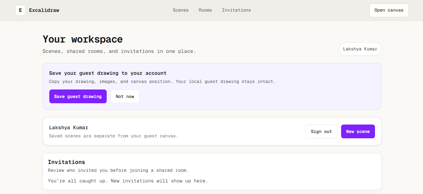Click "Saved scenes are separate" description text
This screenshot has height=194, width=423.
pos(114,136)
